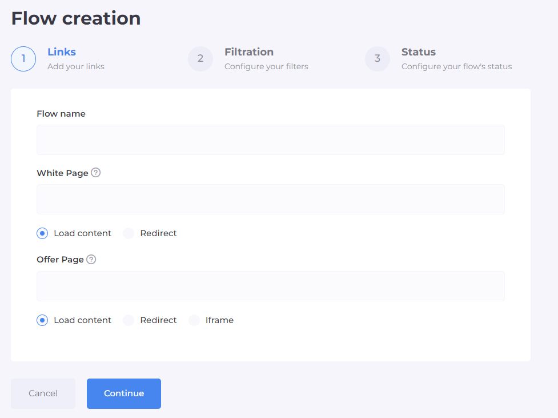The image size is (558, 418).
Task: Select Redirect under Offer Page
Action: tap(129, 320)
